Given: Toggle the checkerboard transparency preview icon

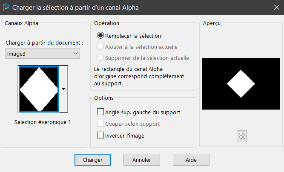Looking at the screenshot, I should (242, 136).
